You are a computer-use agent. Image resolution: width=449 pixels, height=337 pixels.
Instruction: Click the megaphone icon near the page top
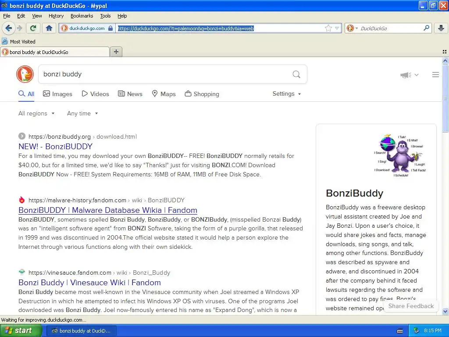406,75
